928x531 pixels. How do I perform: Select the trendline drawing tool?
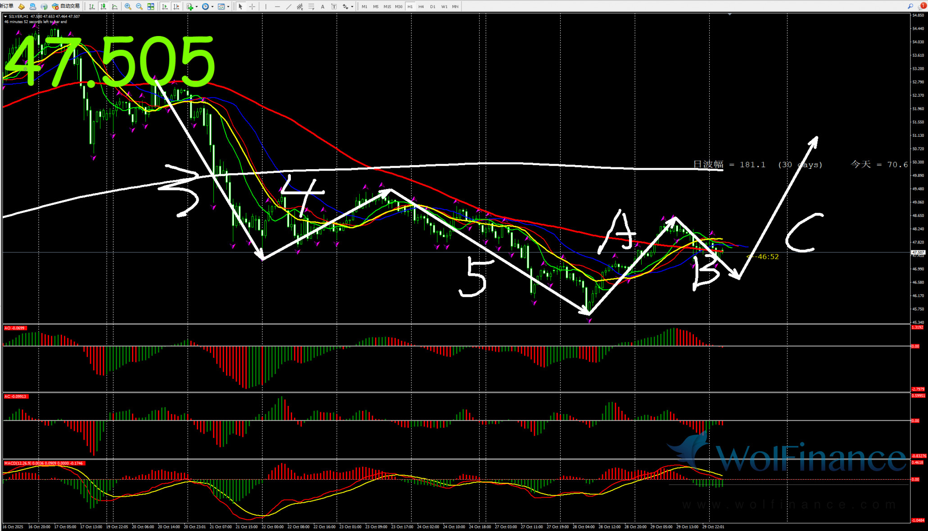point(289,6)
